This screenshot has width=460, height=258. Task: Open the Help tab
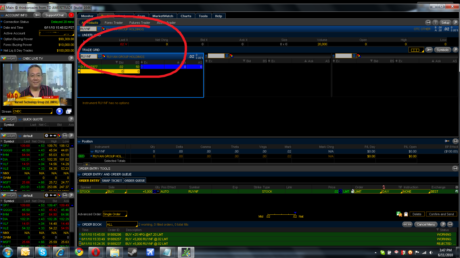tap(218, 16)
